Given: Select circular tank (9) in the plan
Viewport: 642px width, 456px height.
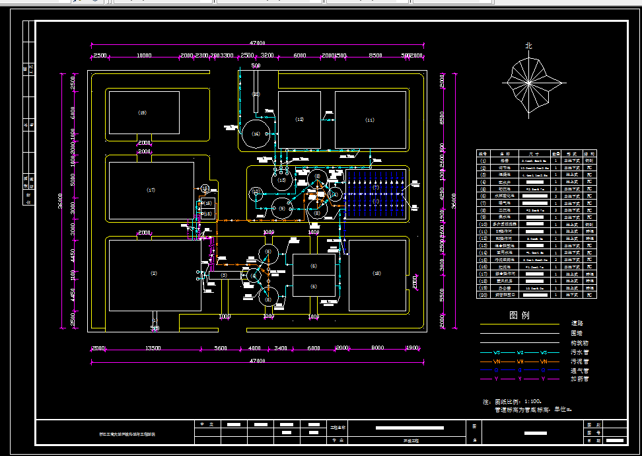Looking at the screenshot, I should click(x=282, y=209).
